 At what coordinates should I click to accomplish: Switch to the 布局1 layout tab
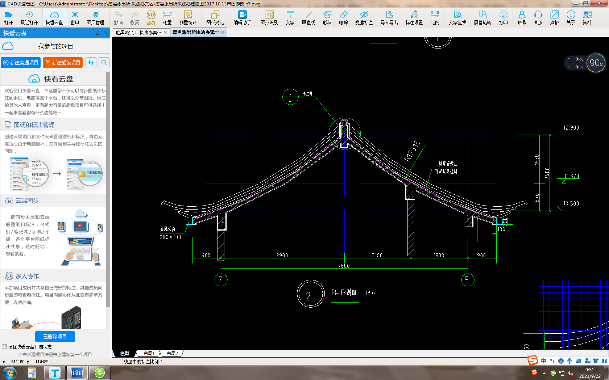pos(149,353)
